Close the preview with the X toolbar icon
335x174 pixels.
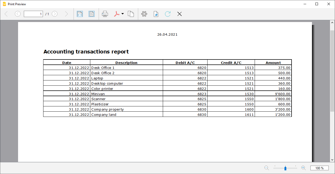pyautogui.click(x=180, y=14)
